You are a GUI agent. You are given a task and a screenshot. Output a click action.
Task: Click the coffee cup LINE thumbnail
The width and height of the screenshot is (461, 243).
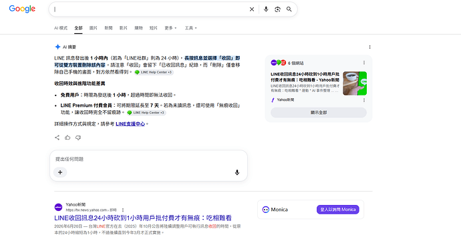pos(355,83)
